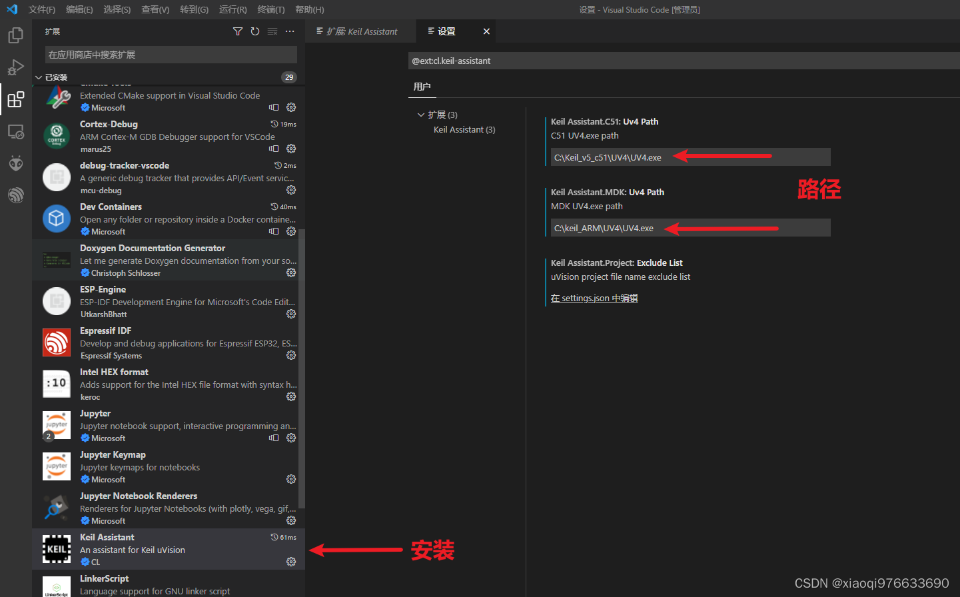
Task: Select Keil Assistant (3) in settings tree
Action: pos(464,129)
